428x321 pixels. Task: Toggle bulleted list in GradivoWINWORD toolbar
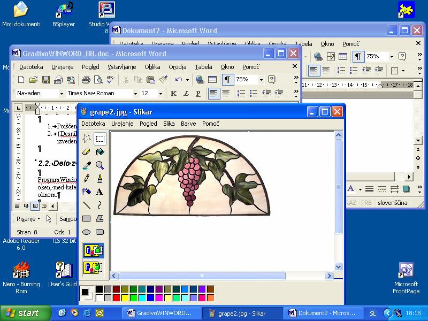pos(254,93)
